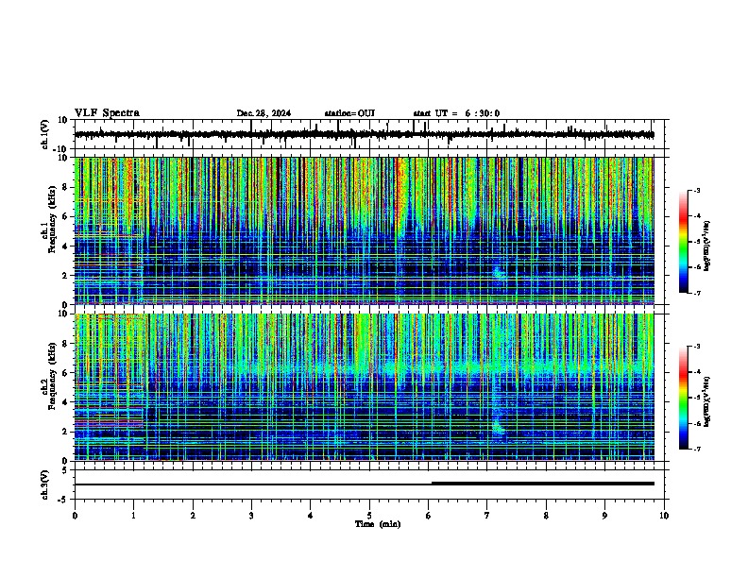748x578 pixels.
Task: Click the "-7" label on ch.2 color scale
Action: coord(696,450)
